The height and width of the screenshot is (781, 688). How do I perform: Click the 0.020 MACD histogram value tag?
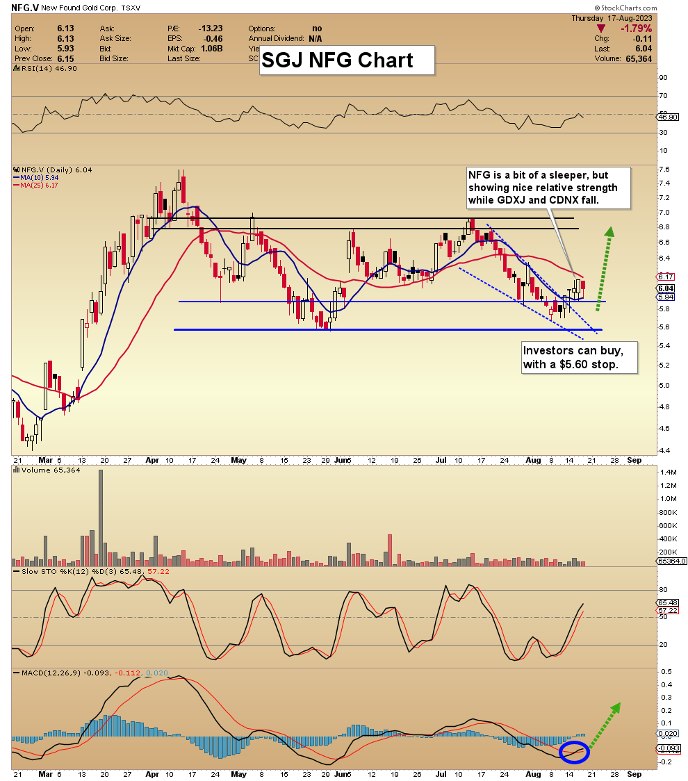tap(668, 734)
